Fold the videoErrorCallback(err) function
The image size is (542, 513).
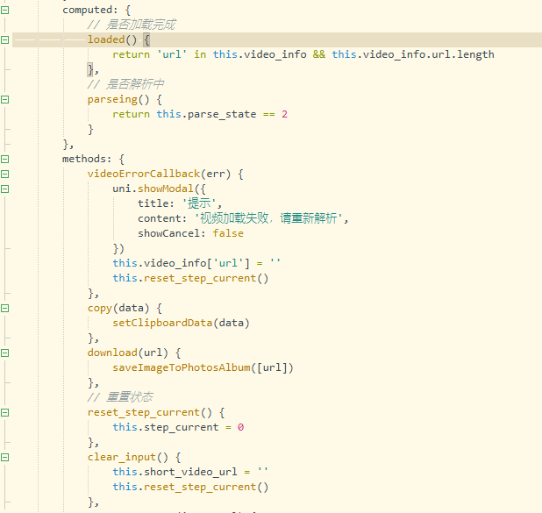click(6, 174)
